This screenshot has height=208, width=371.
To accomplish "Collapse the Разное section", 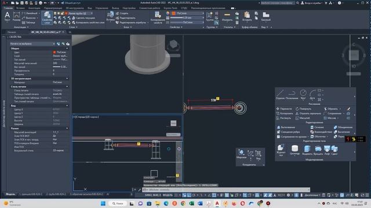I will point(67,128).
